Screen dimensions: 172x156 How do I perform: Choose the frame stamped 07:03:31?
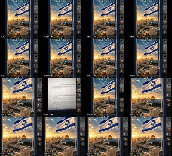107,136
